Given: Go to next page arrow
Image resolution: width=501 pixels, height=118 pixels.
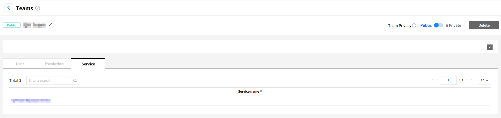Looking at the screenshot, I should pos(466,80).
